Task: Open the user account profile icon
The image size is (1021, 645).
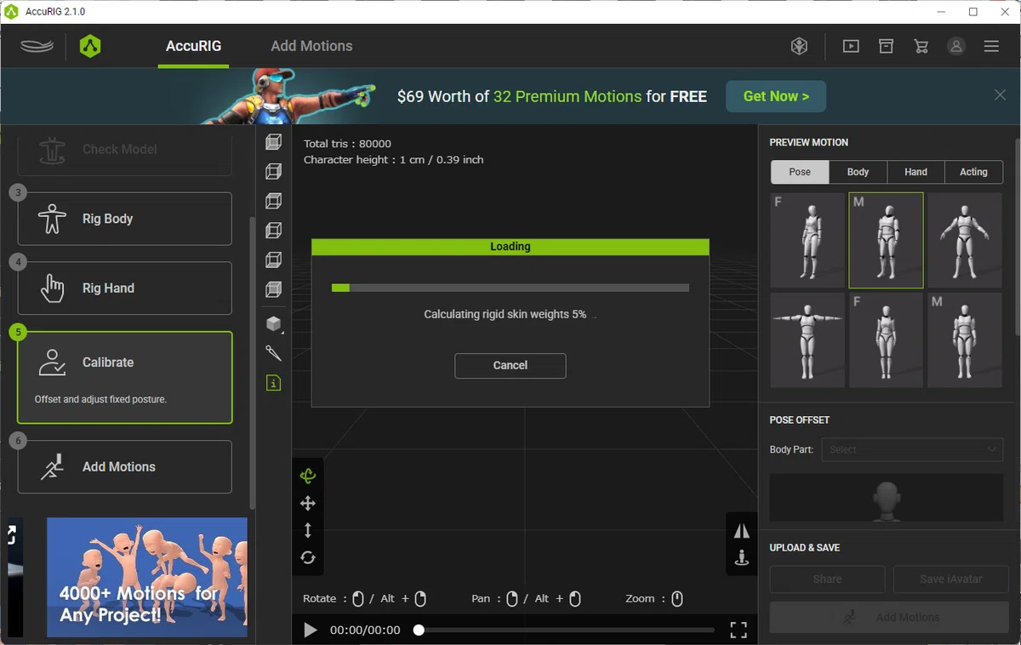Action: [x=956, y=47]
